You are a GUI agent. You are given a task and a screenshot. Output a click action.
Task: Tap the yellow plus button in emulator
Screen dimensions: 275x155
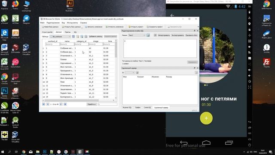(206, 118)
